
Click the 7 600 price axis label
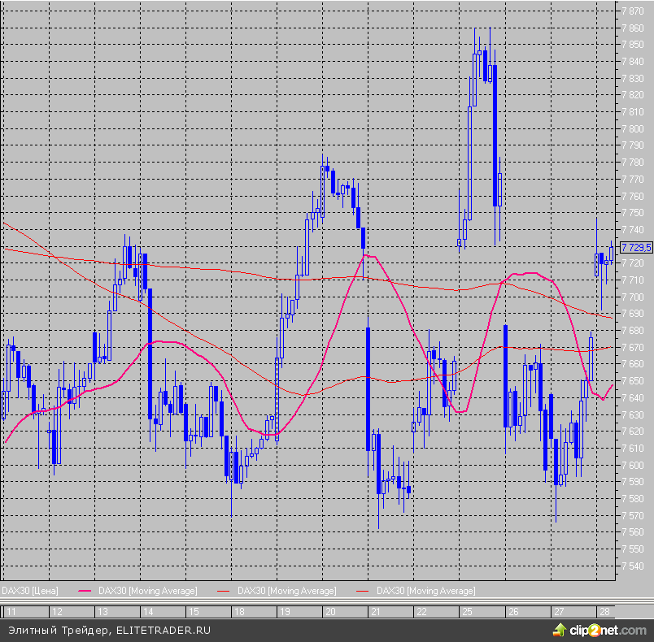(634, 465)
